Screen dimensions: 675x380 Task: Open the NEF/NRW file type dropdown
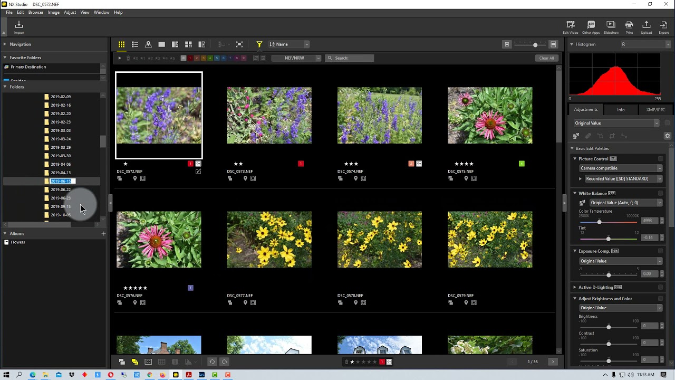tap(296, 58)
